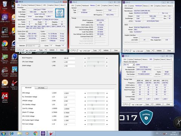Click the VPPDDR Voltage input field
181x136 pixels.
[x=69, y=101]
